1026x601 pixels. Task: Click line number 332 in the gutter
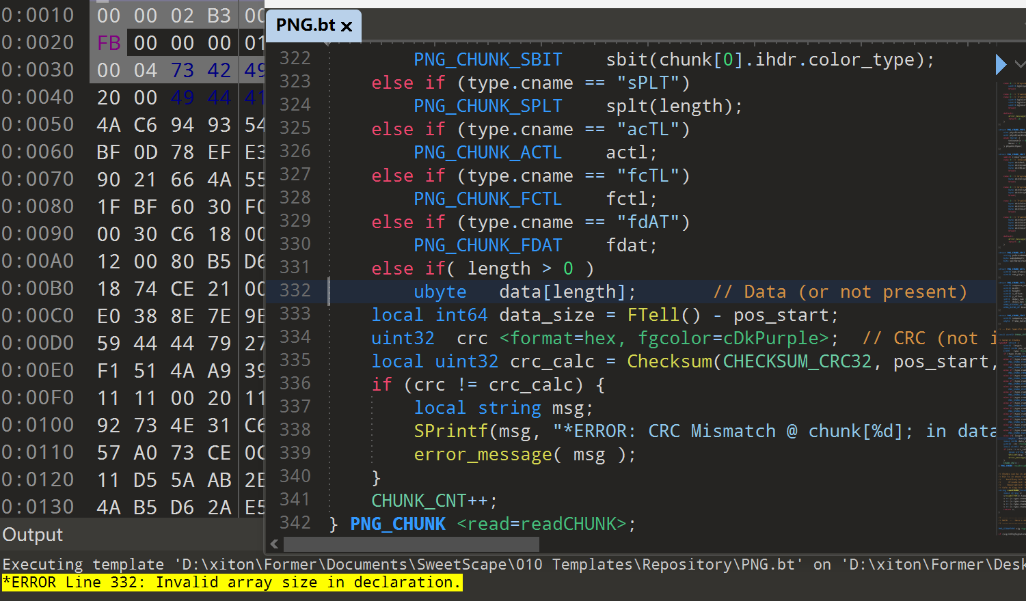pyautogui.click(x=295, y=291)
